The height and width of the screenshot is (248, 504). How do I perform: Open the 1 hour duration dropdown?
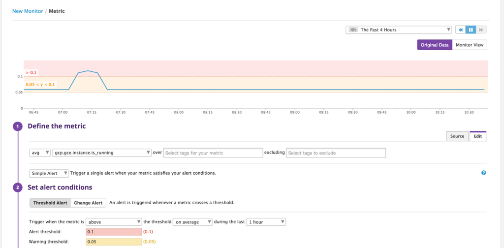pyautogui.click(x=266, y=222)
